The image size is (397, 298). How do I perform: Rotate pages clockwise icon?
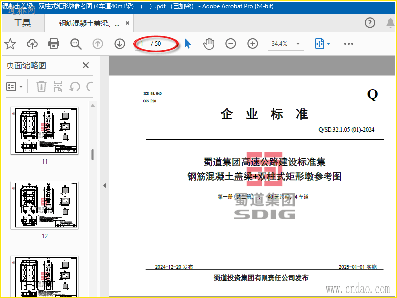point(90,87)
